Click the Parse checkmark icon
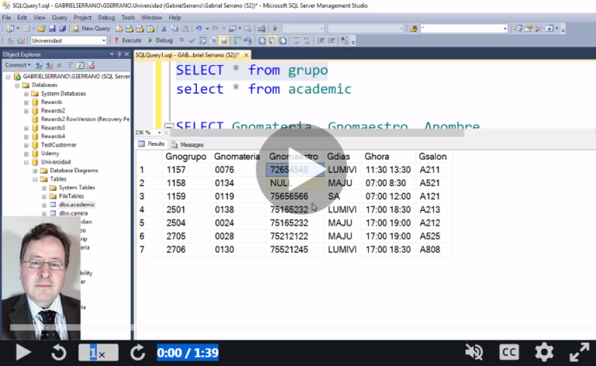Viewport: 596px width, 366px height. tap(192, 40)
